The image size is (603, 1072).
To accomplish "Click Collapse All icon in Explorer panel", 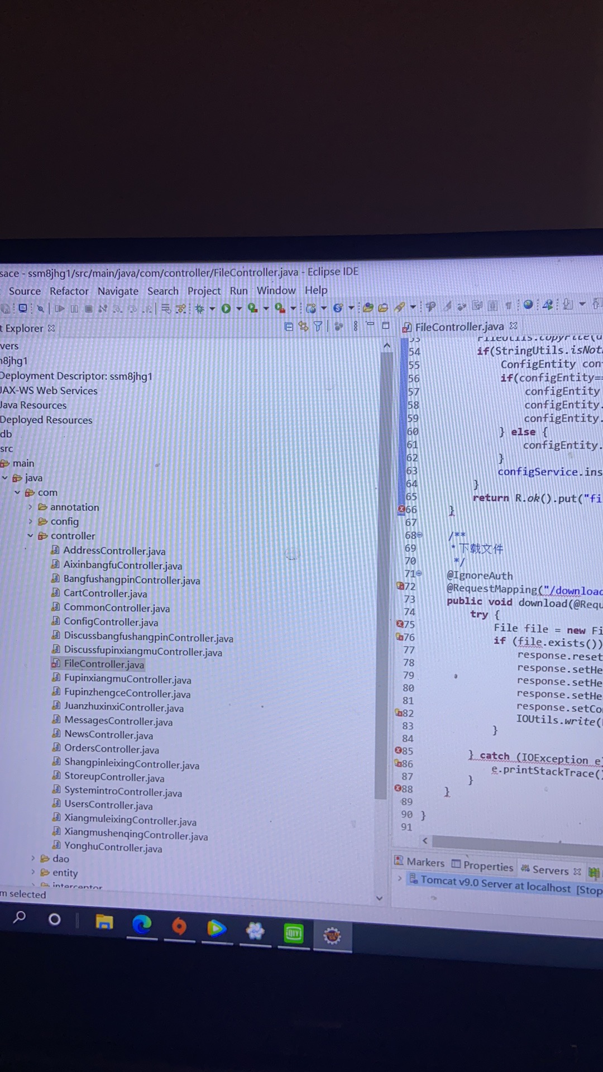I will (x=289, y=327).
